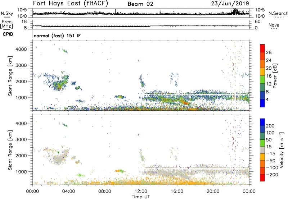
Task: Click the 'Time UT' axis label
Action: point(141,196)
